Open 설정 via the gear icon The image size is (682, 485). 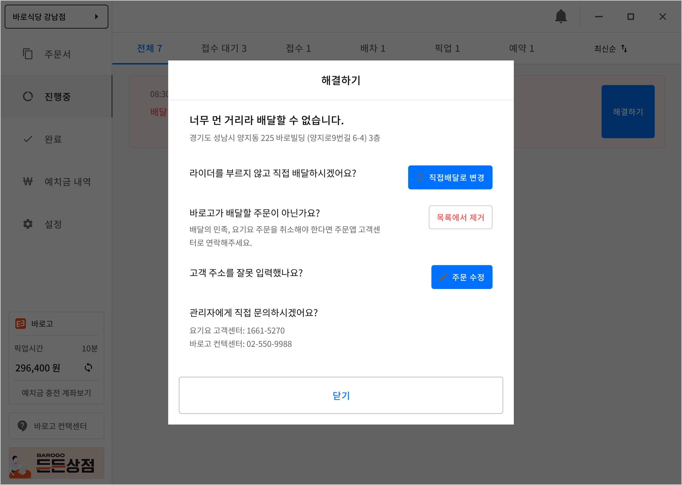click(x=28, y=224)
